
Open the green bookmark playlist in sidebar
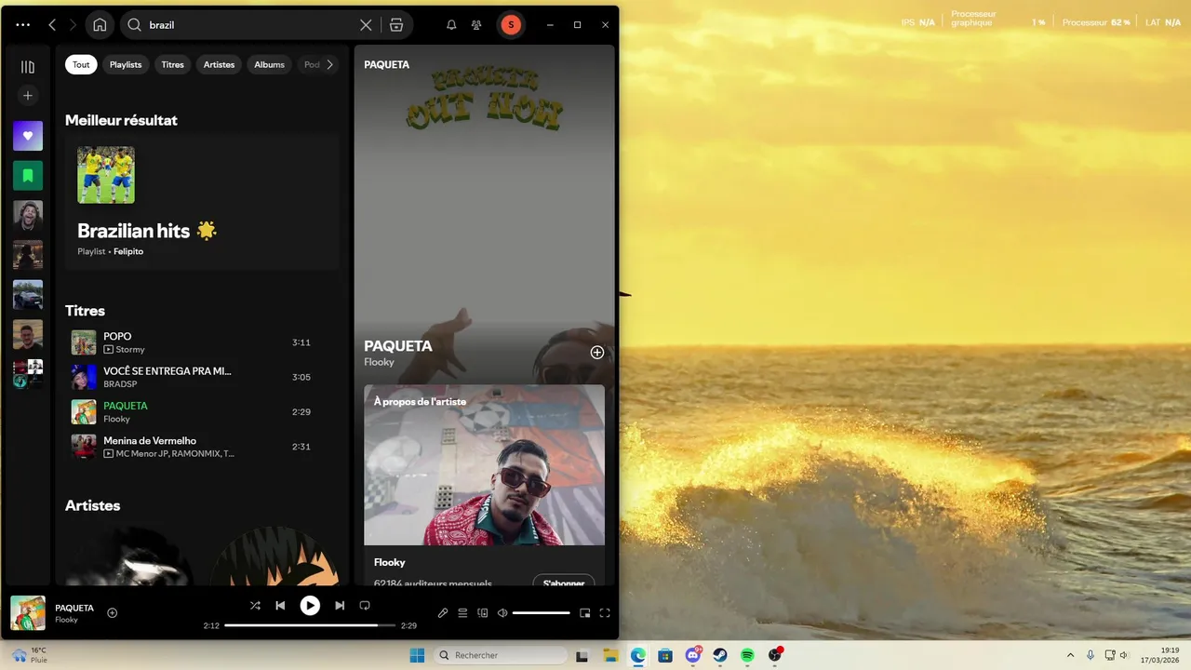coord(28,175)
